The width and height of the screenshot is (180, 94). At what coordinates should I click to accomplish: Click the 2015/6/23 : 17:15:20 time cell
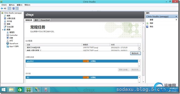click(119, 48)
